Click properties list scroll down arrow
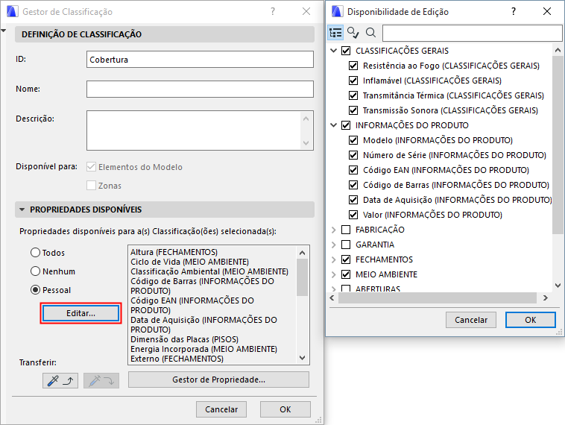The image size is (565, 425). click(303, 358)
